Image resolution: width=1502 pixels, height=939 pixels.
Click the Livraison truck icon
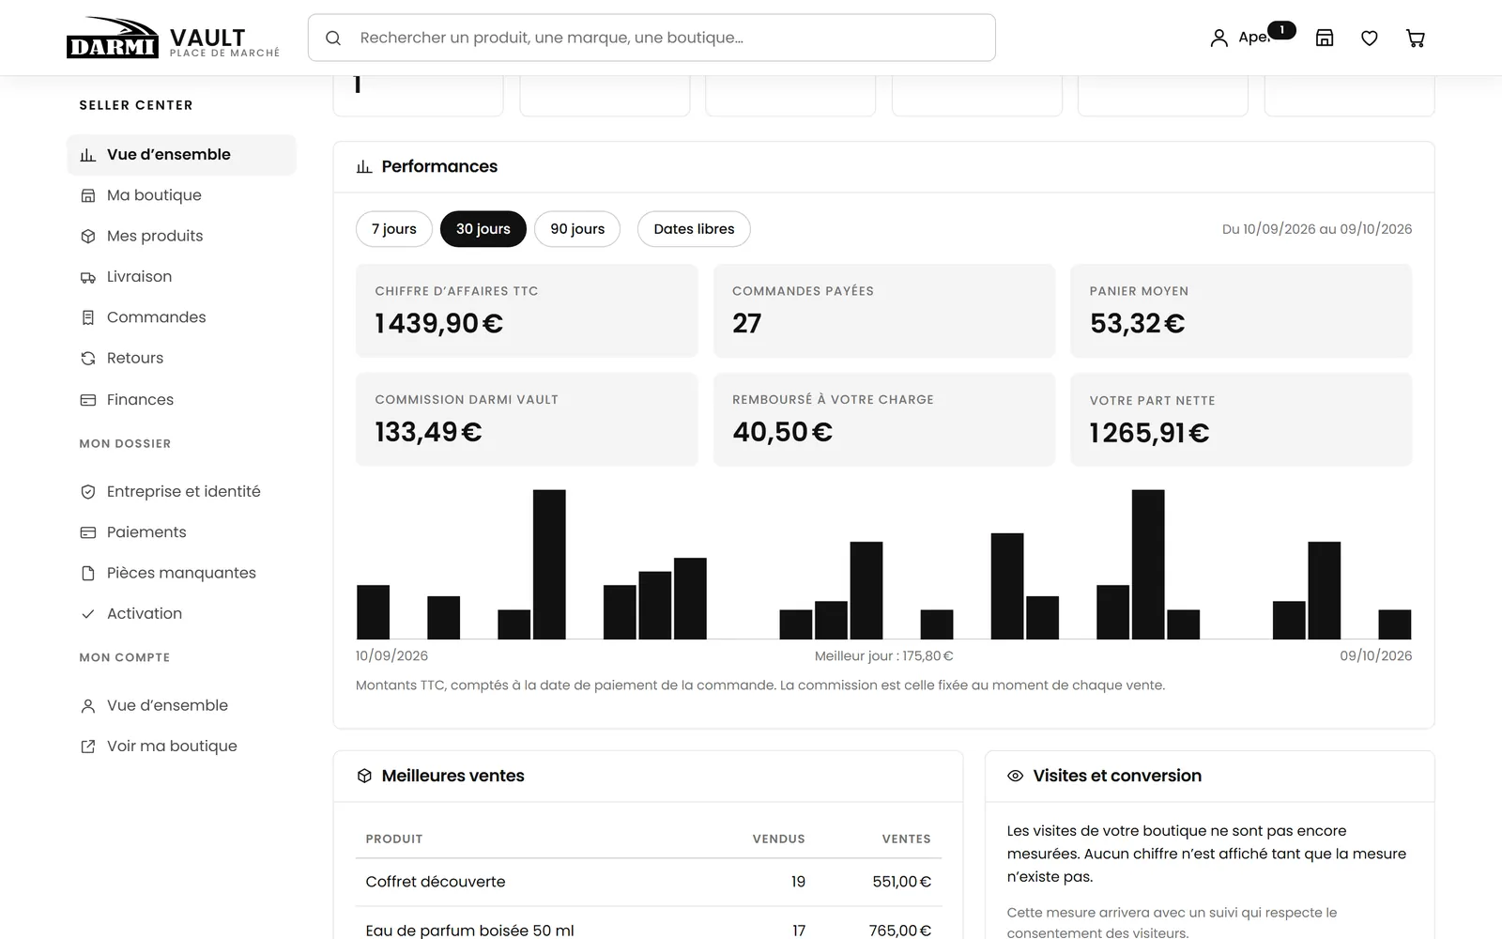(x=88, y=277)
